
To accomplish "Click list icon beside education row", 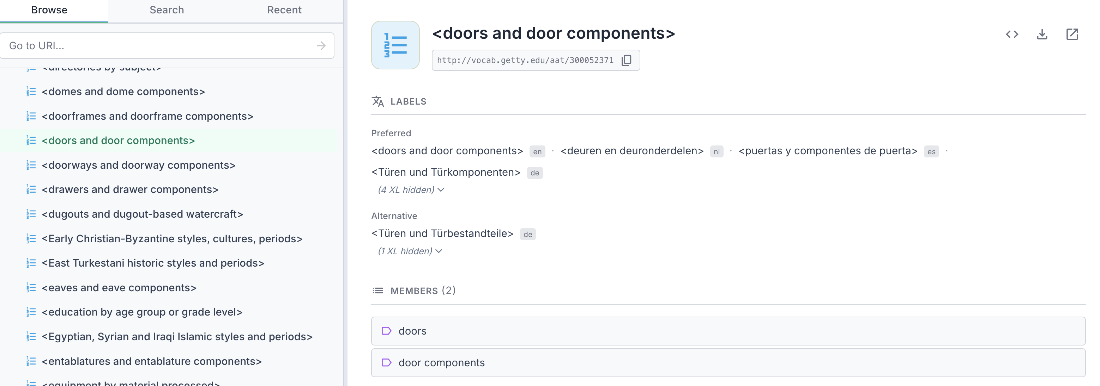I will pyautogui.click(x=31, y=312).
